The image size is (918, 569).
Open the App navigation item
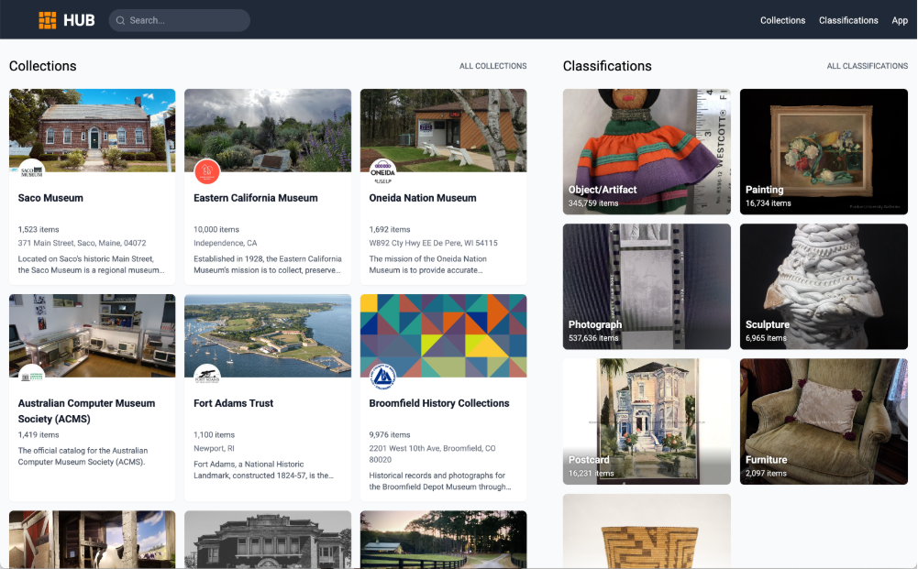(x=900, y=20)
